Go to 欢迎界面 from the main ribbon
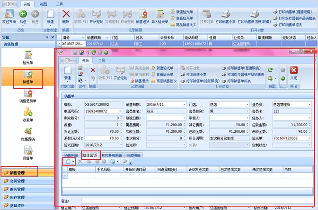The width and height of the screenshot is (318, 210). (x=9, y=17)
